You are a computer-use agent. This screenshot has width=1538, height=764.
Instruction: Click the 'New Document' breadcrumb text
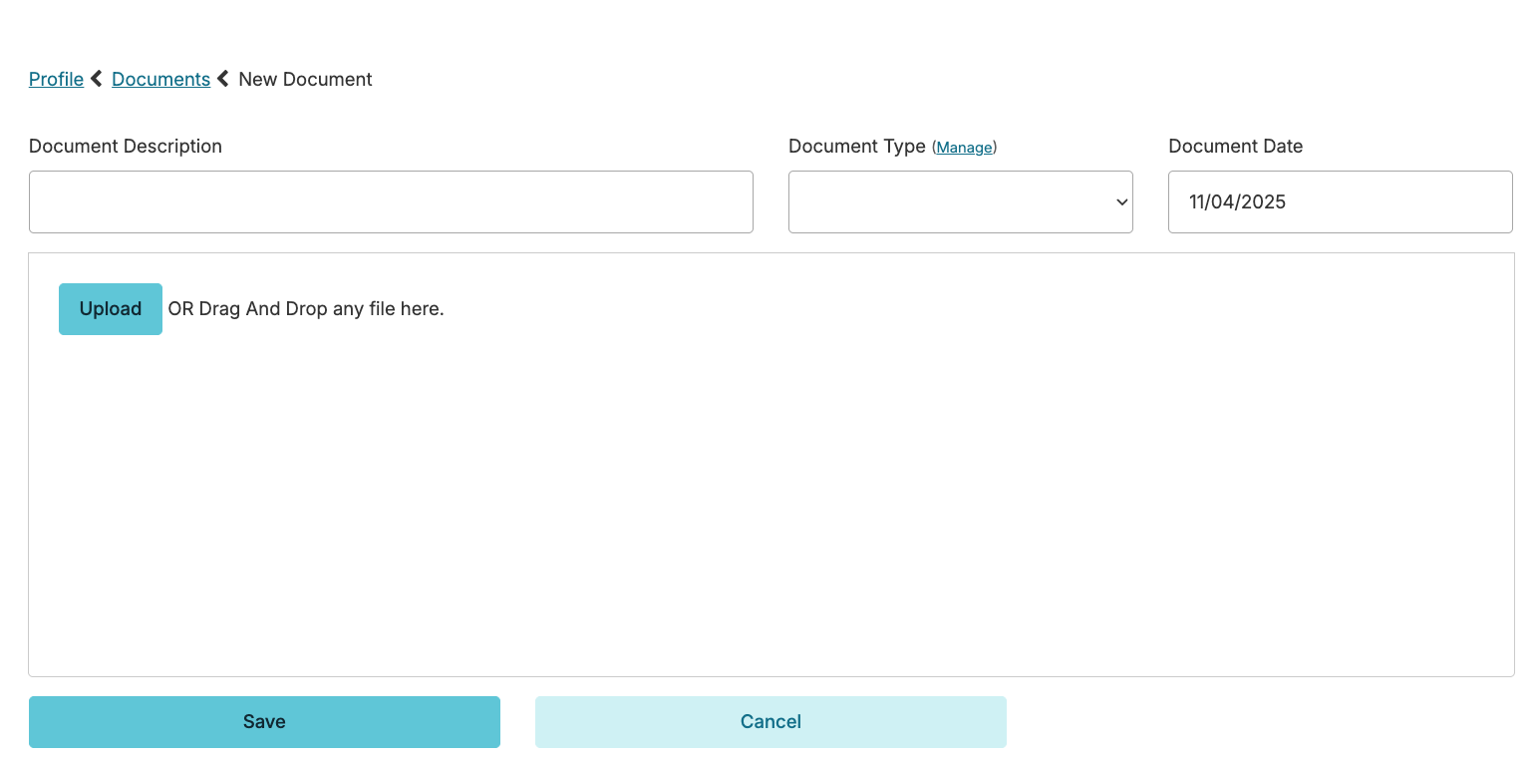tap(305, 79)
